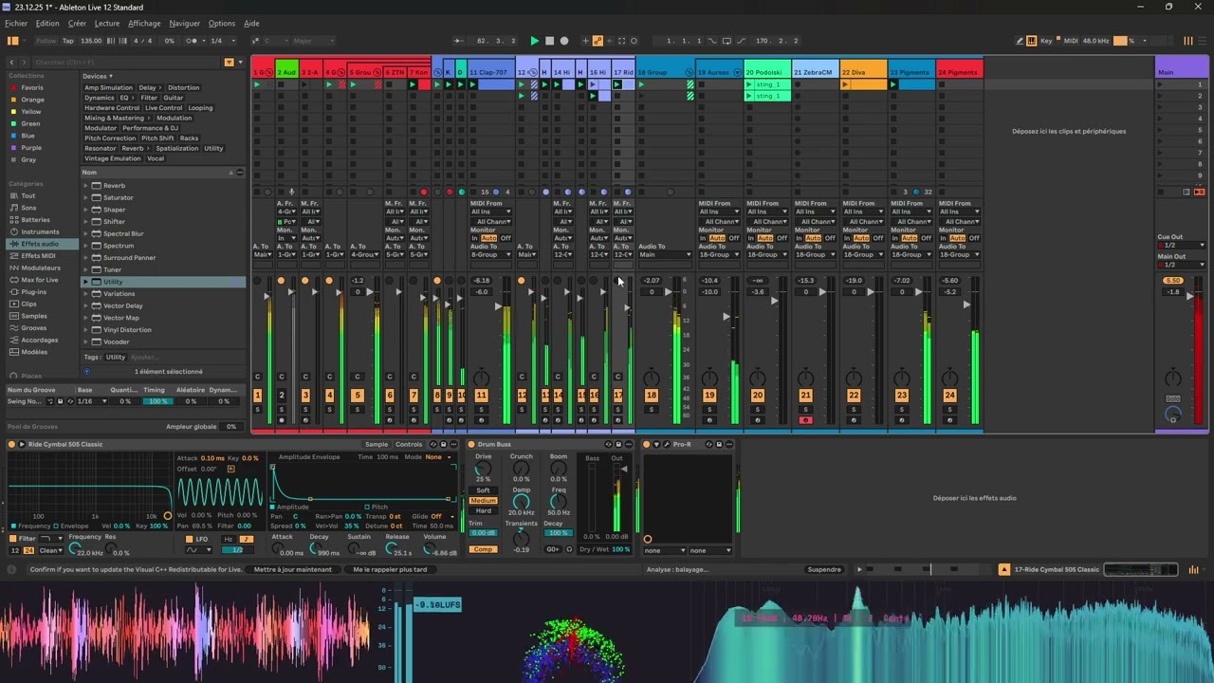Open the MIDI mapping mode

(1071, 41)
